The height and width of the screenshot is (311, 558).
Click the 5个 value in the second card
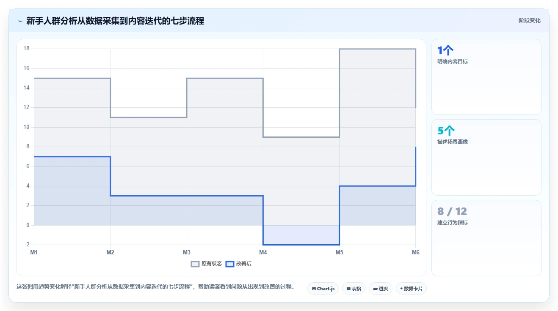click(446, 131)
